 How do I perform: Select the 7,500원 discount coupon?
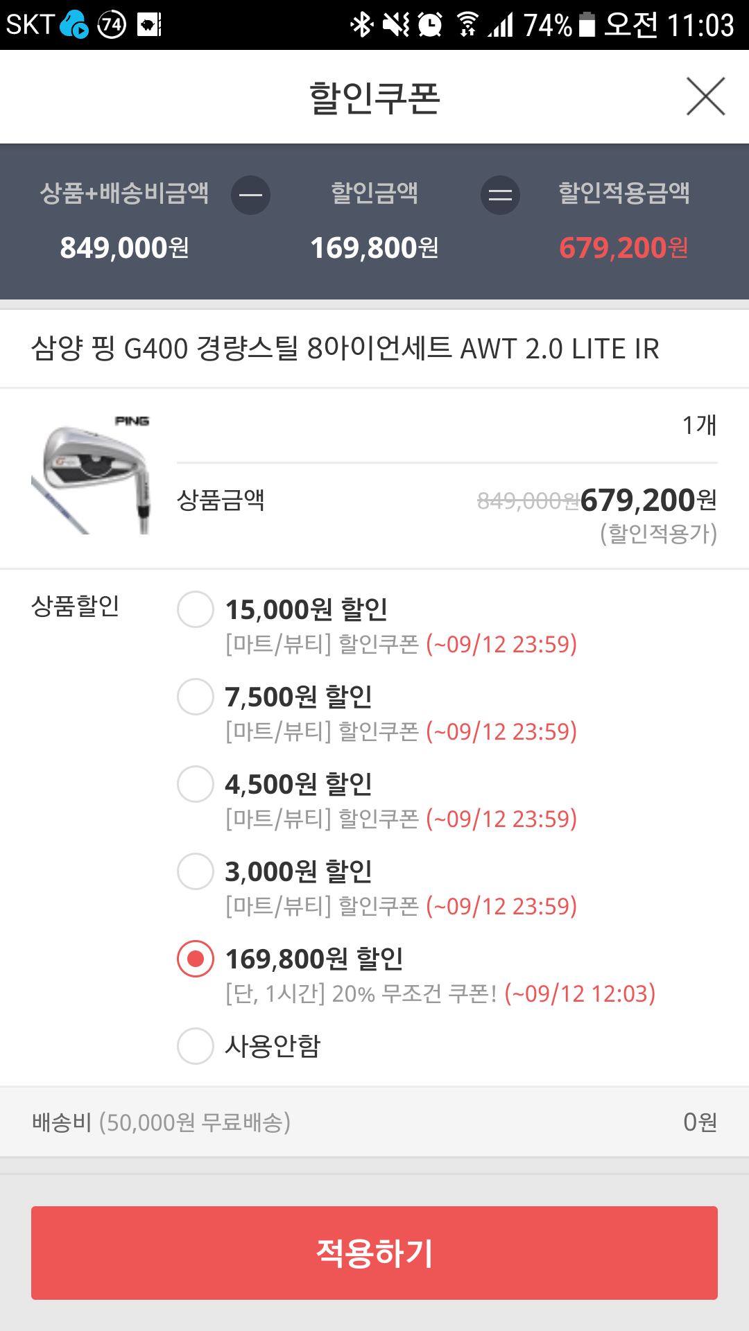tap(196, 697)
